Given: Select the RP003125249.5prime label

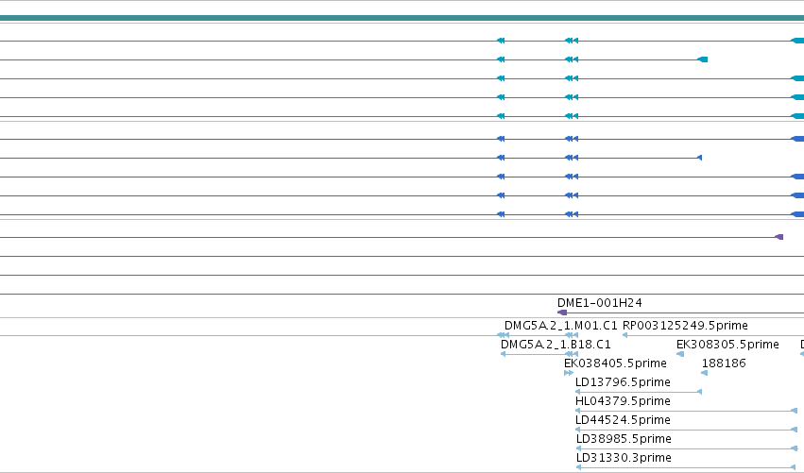Looking at the screenshot, I should (685, 326).
